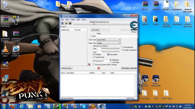Click the Windows Start orb
The image size is (195, 109).
pyautogui.click(x=4, y=106)
